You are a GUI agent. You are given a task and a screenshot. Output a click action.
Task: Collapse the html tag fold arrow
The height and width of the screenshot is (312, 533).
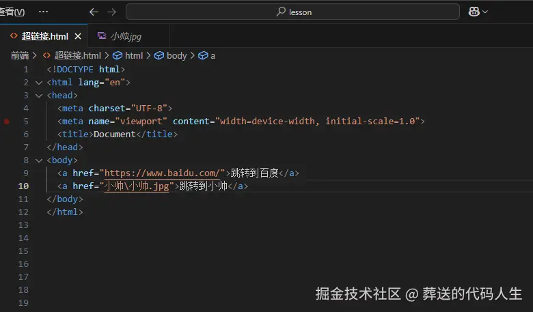point(39,83)
